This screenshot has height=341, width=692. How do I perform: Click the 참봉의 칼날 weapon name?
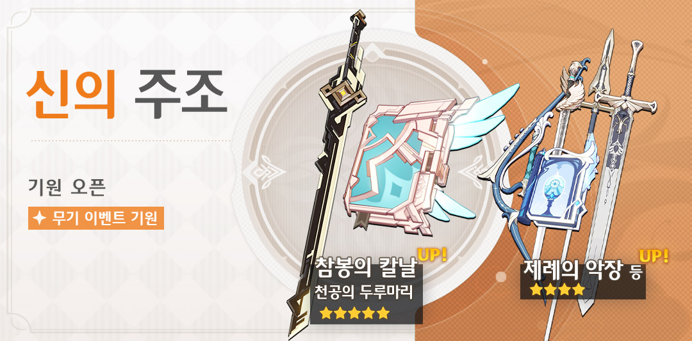365,268
